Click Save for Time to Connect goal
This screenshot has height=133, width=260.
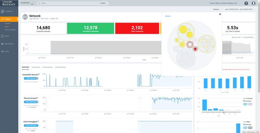click(x=245, y=104)
